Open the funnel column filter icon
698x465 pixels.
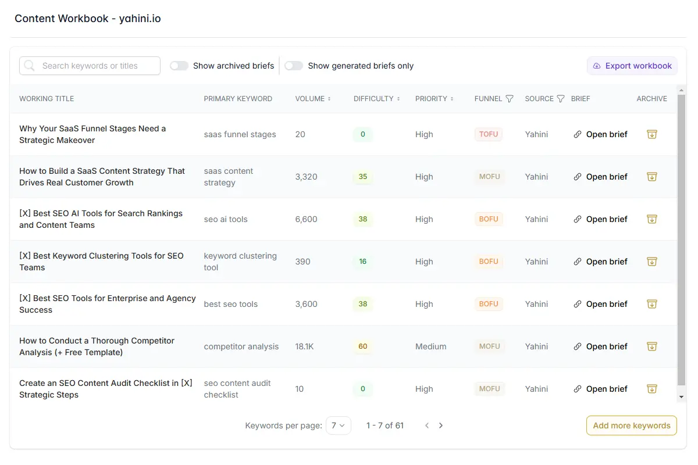(511, 98)
